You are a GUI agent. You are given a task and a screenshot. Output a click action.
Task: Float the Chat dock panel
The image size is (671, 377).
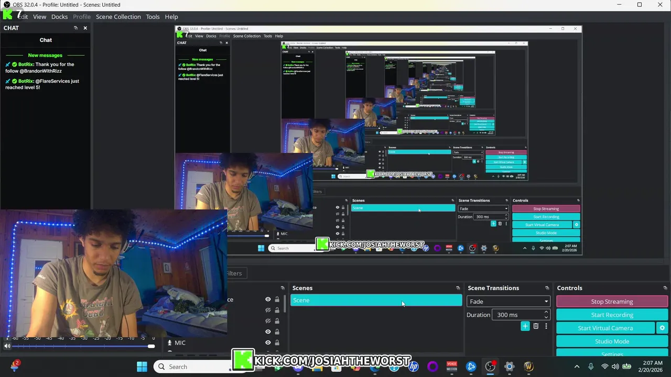tap(75, 28)
